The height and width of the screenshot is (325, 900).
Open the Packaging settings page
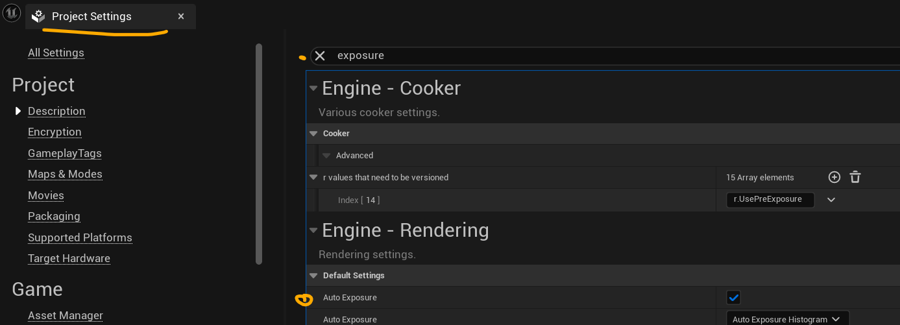tap(54, 216)
